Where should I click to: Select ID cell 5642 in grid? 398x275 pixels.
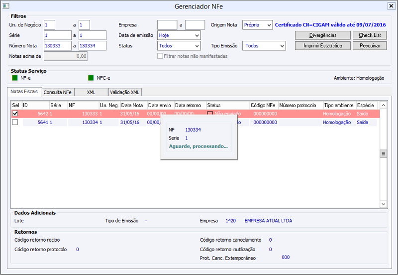(x=35, y=114)
